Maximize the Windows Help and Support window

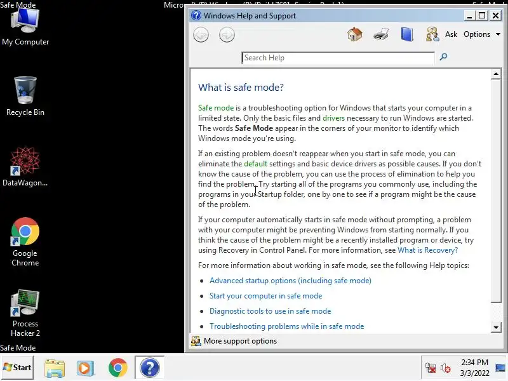coord(483,15)
